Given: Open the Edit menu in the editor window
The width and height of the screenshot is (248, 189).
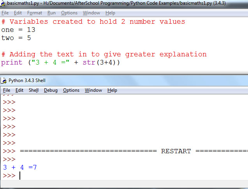Looking at the screenshot, I should (18, 13).
